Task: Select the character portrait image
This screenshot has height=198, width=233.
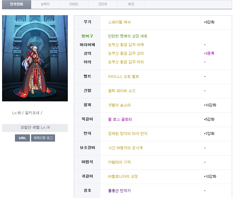Action: tap(35, 58)
